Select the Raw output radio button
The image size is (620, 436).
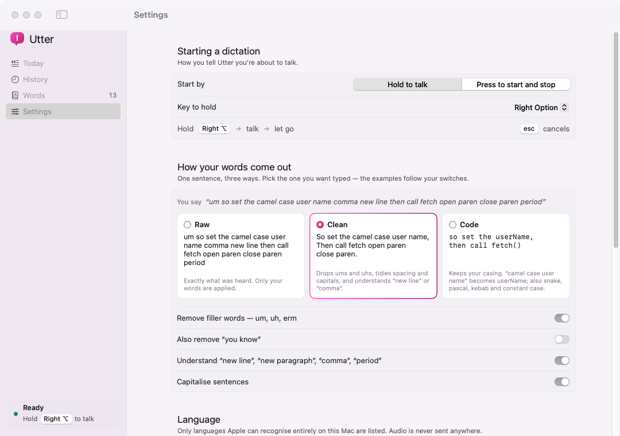[x=187, y=224]
